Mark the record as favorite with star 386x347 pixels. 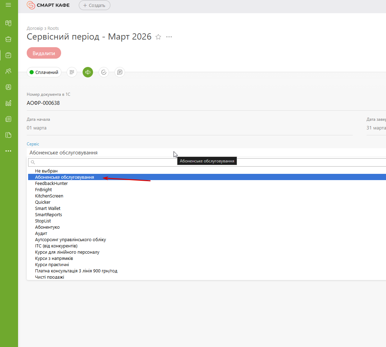(158, 37)
